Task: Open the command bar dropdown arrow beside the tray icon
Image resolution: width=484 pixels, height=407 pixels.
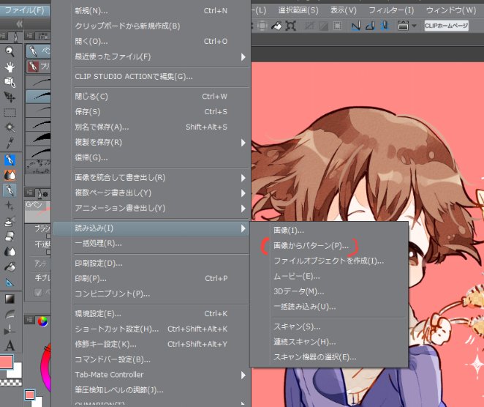Action: [x=415, y=26]
